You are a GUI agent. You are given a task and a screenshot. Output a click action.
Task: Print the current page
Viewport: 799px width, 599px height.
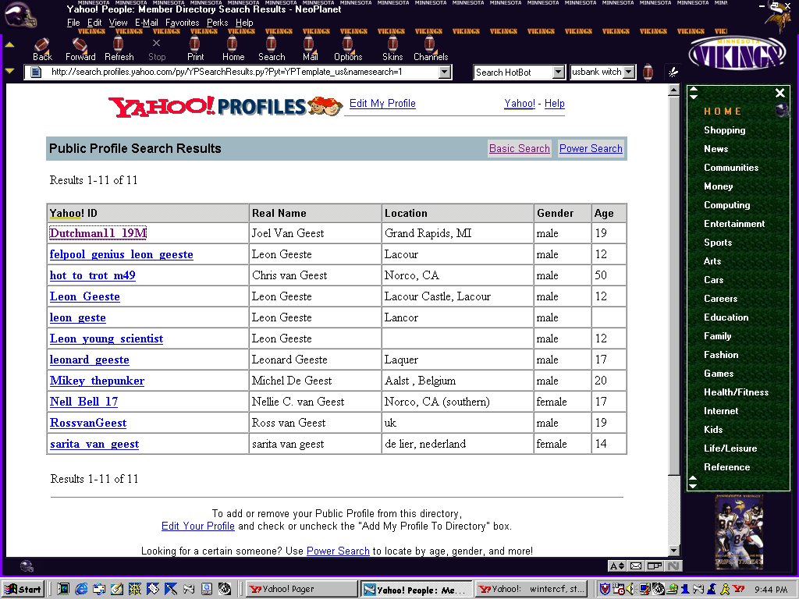tap(195, 49)
